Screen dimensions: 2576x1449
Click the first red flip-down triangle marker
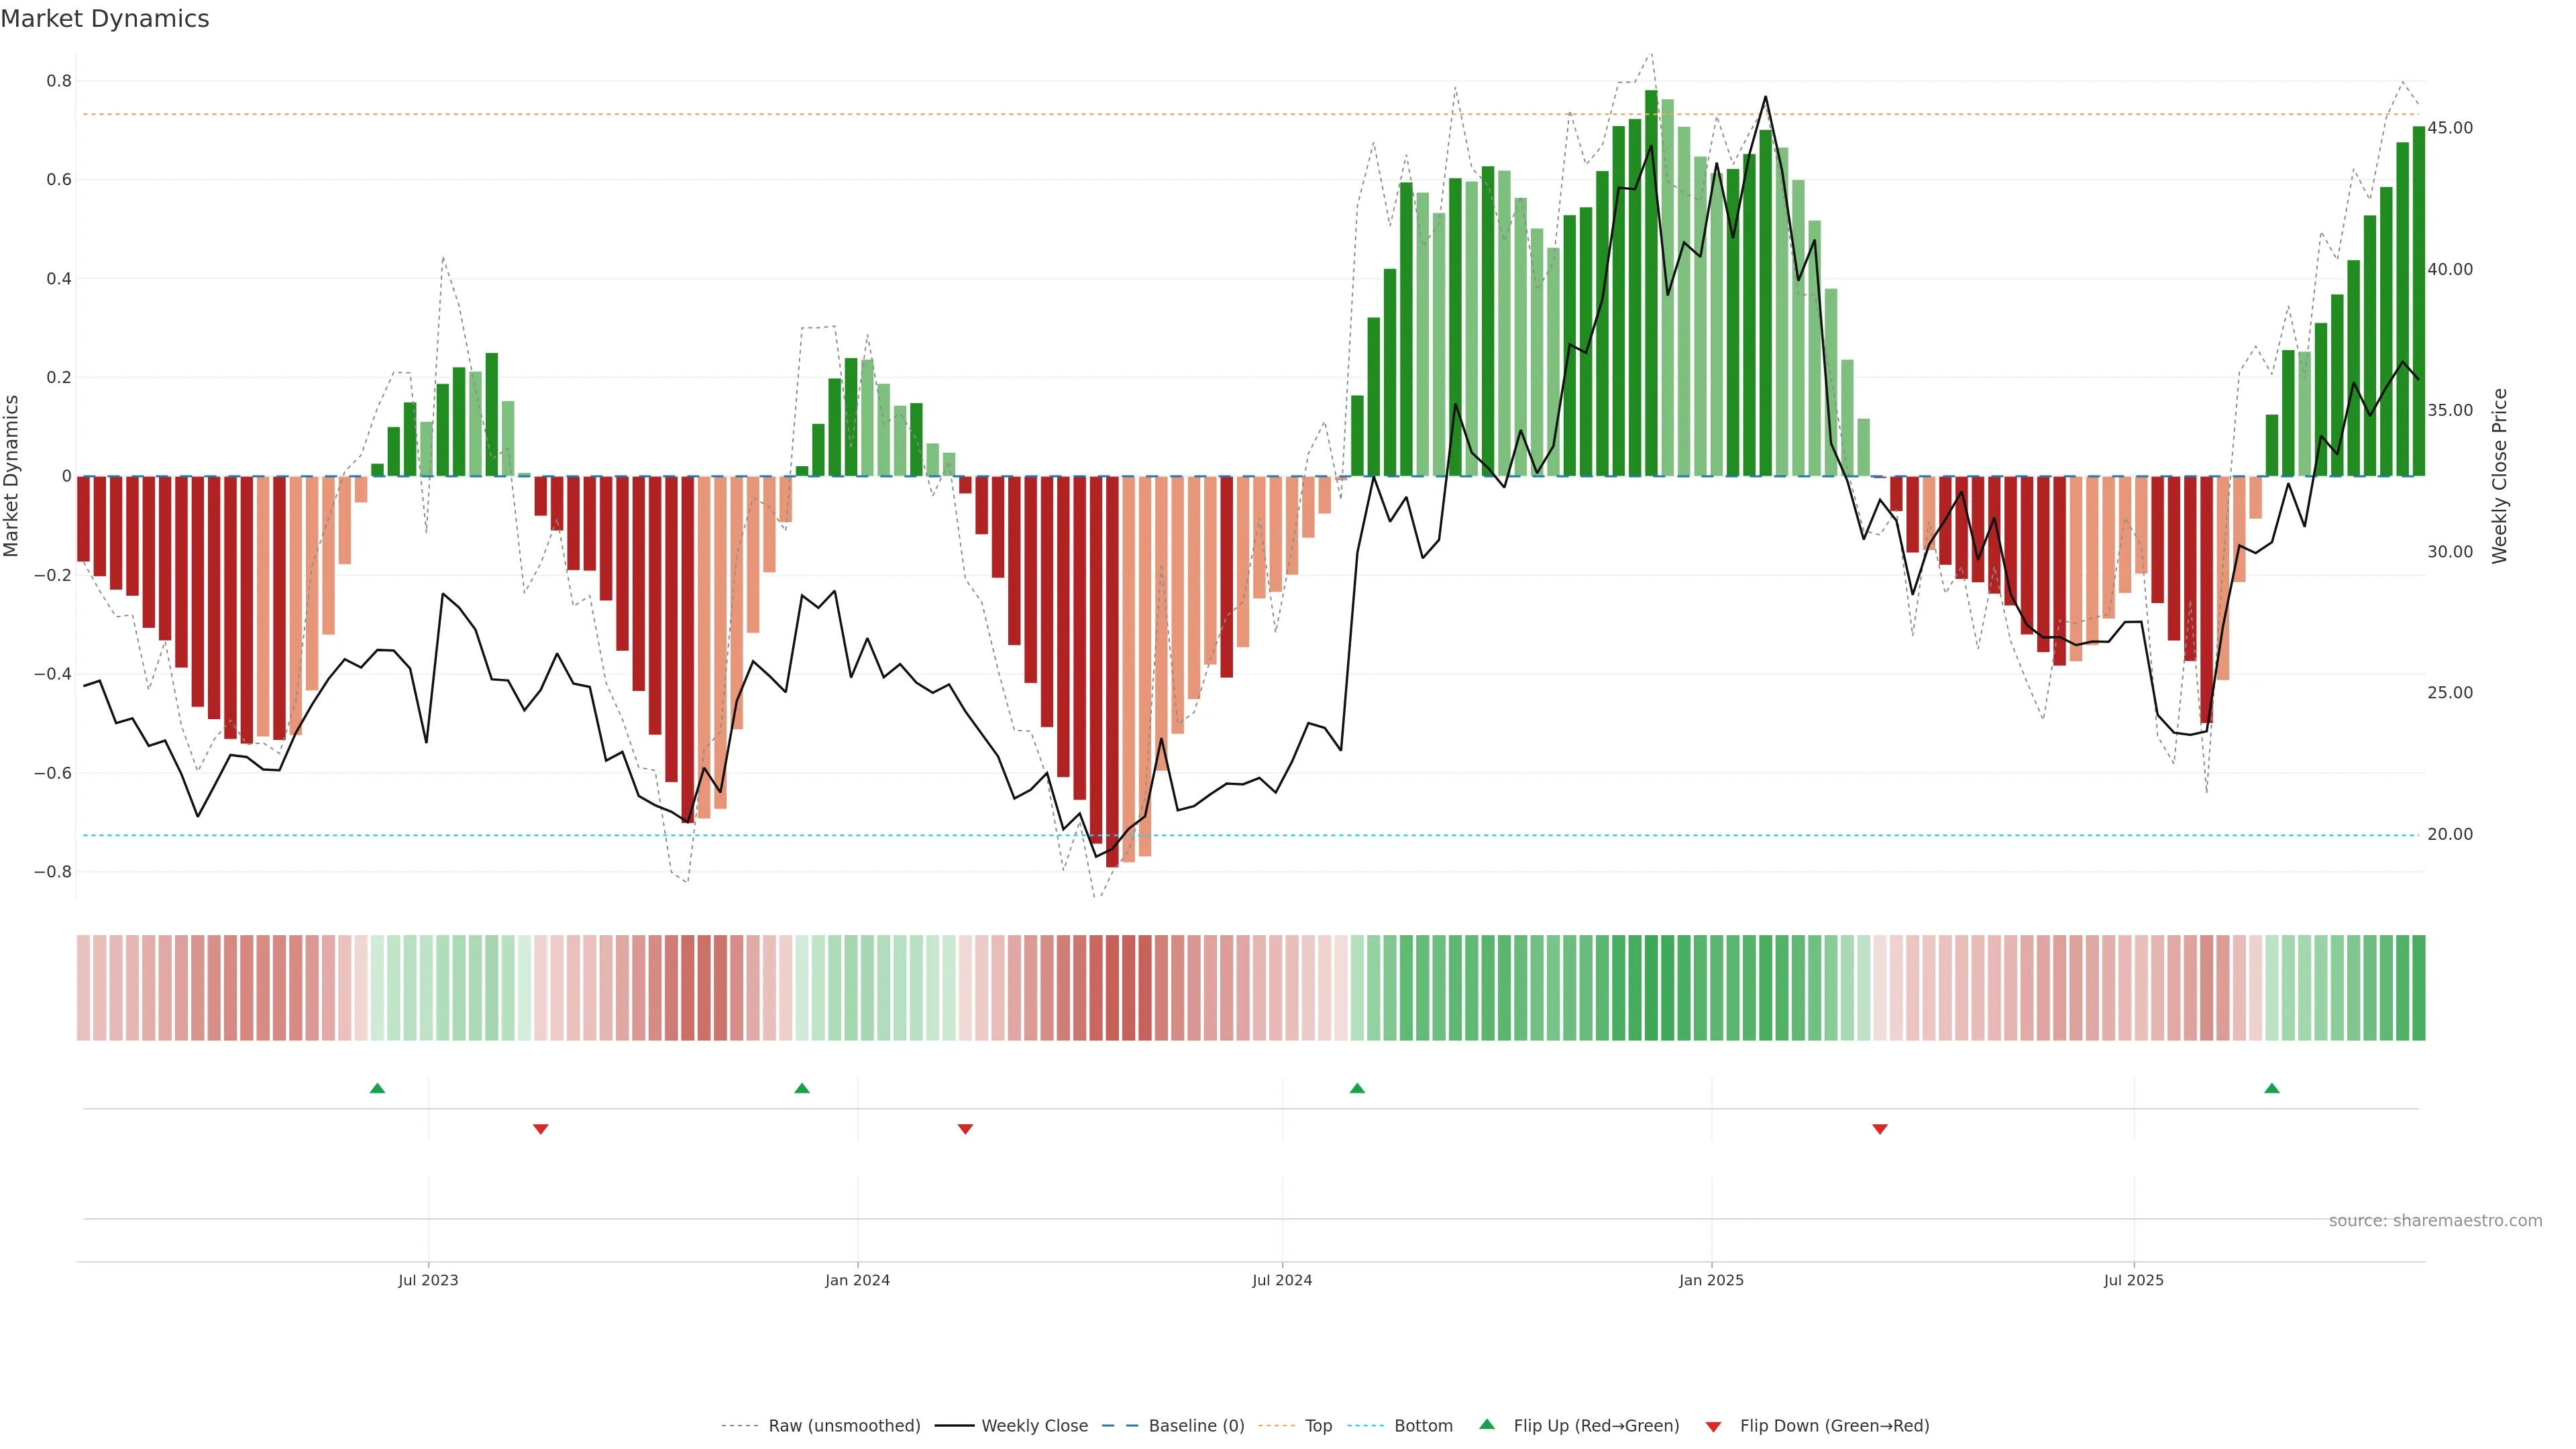[541, 1129]
